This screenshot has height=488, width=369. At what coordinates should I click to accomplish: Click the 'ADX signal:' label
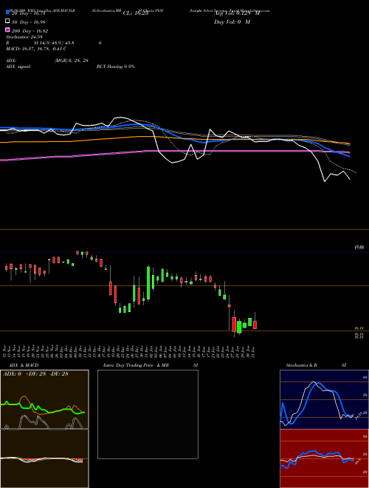click(18, 67)
